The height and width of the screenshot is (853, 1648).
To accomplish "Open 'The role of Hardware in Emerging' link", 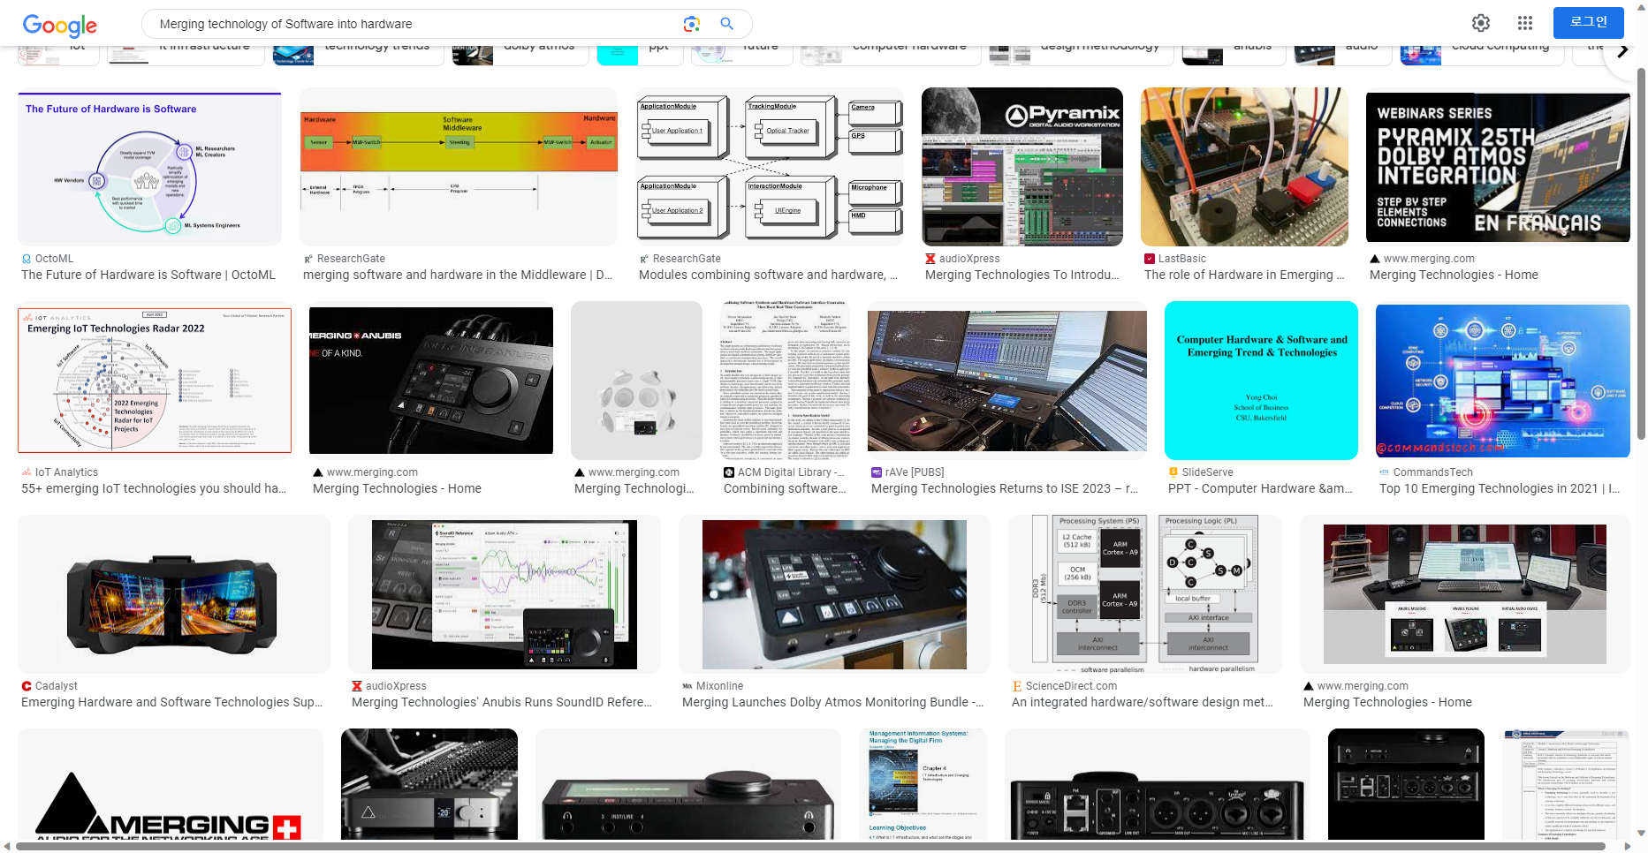I will 1244,275.
